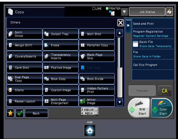
Task: Click the Back button
Action: (36, 113)
